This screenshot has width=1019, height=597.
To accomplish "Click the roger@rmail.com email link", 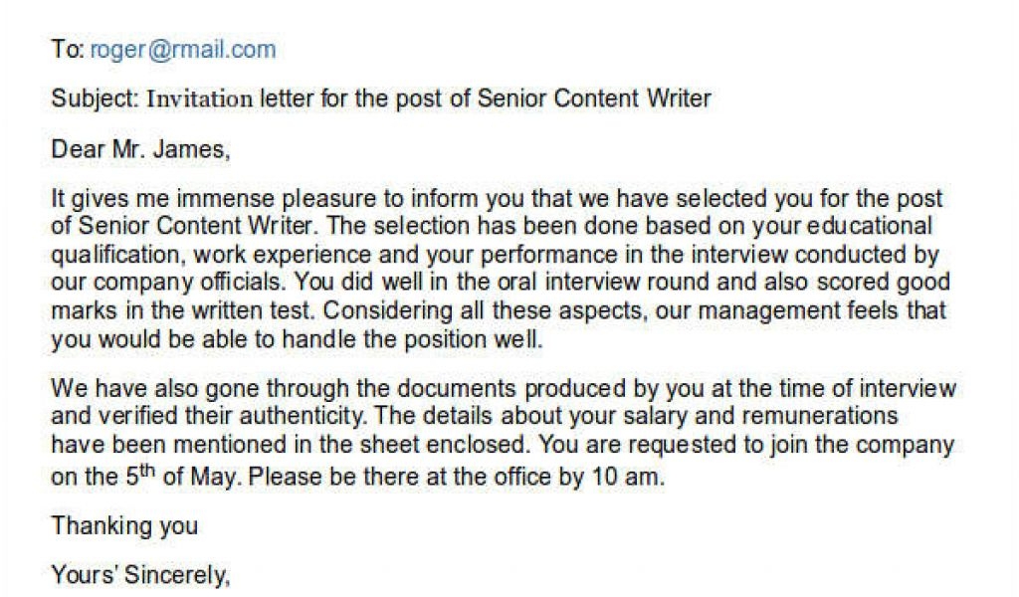I will (x=183, y=50).
